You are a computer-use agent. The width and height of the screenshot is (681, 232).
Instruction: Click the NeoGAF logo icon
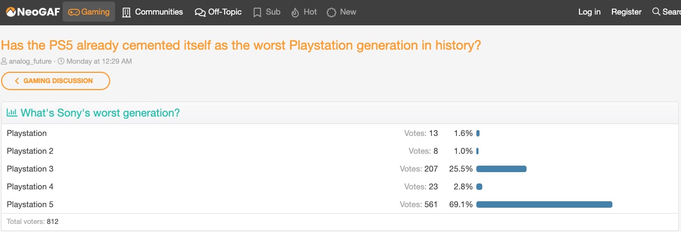[11, 11]
